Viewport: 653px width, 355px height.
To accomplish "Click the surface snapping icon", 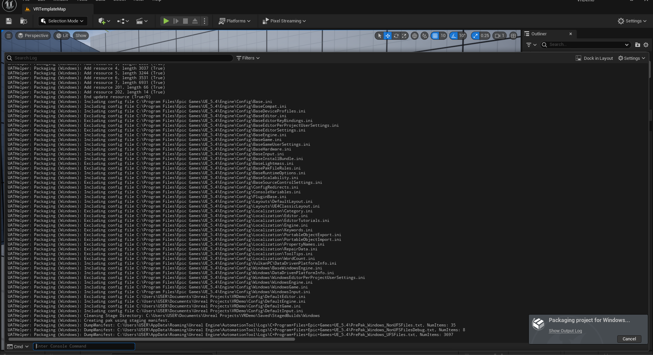I will (x=424, y=36).
